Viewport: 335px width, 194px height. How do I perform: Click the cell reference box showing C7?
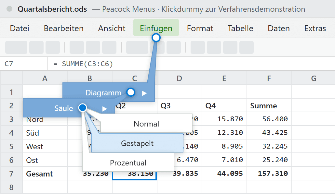[x=24, y=64]
